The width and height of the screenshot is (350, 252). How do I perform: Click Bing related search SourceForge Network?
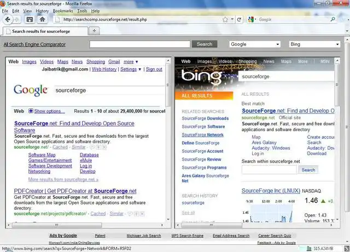pos(202,135)
